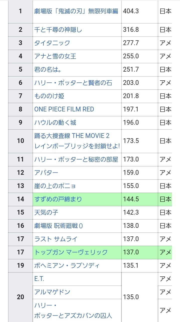
Task: Open the ラスト サムライ link
Action: 56,239
